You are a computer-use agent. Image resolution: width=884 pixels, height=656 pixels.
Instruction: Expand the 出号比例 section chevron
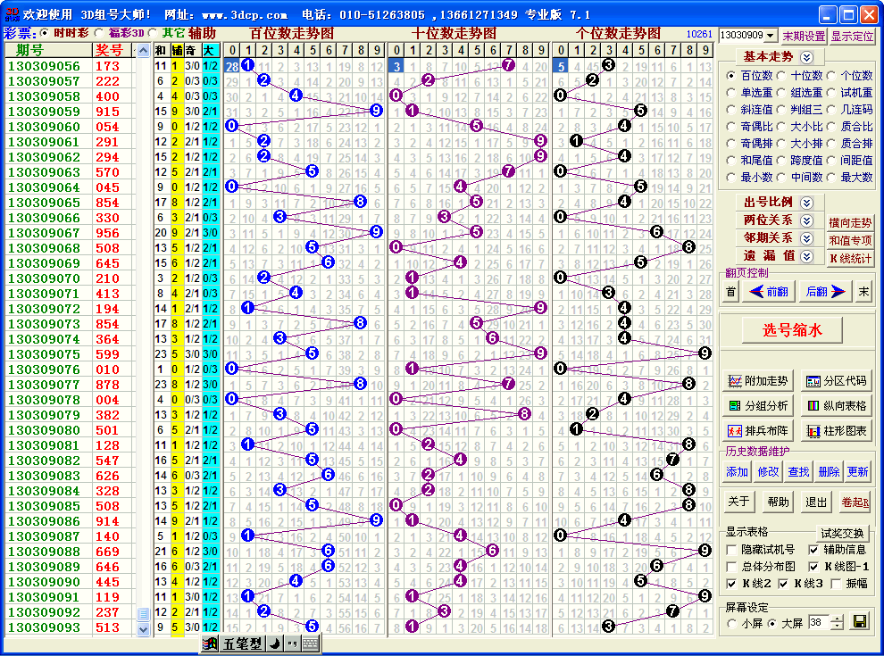[x=806, y=203]
